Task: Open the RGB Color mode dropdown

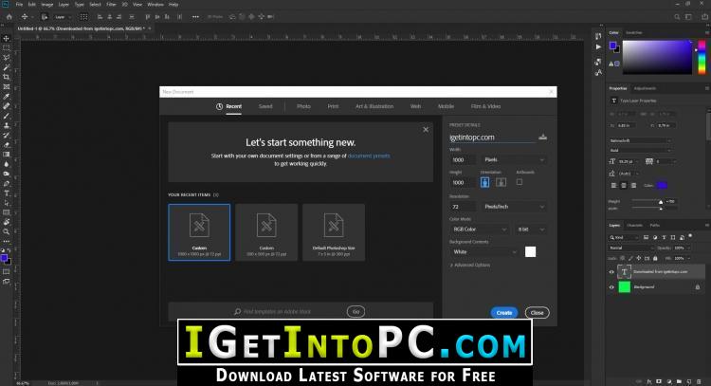Action: pos(480,230)
